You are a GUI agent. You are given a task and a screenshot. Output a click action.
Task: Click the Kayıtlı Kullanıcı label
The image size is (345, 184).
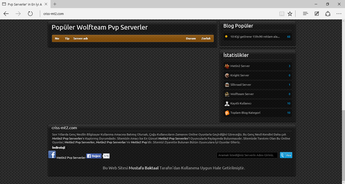coord(241,103)
